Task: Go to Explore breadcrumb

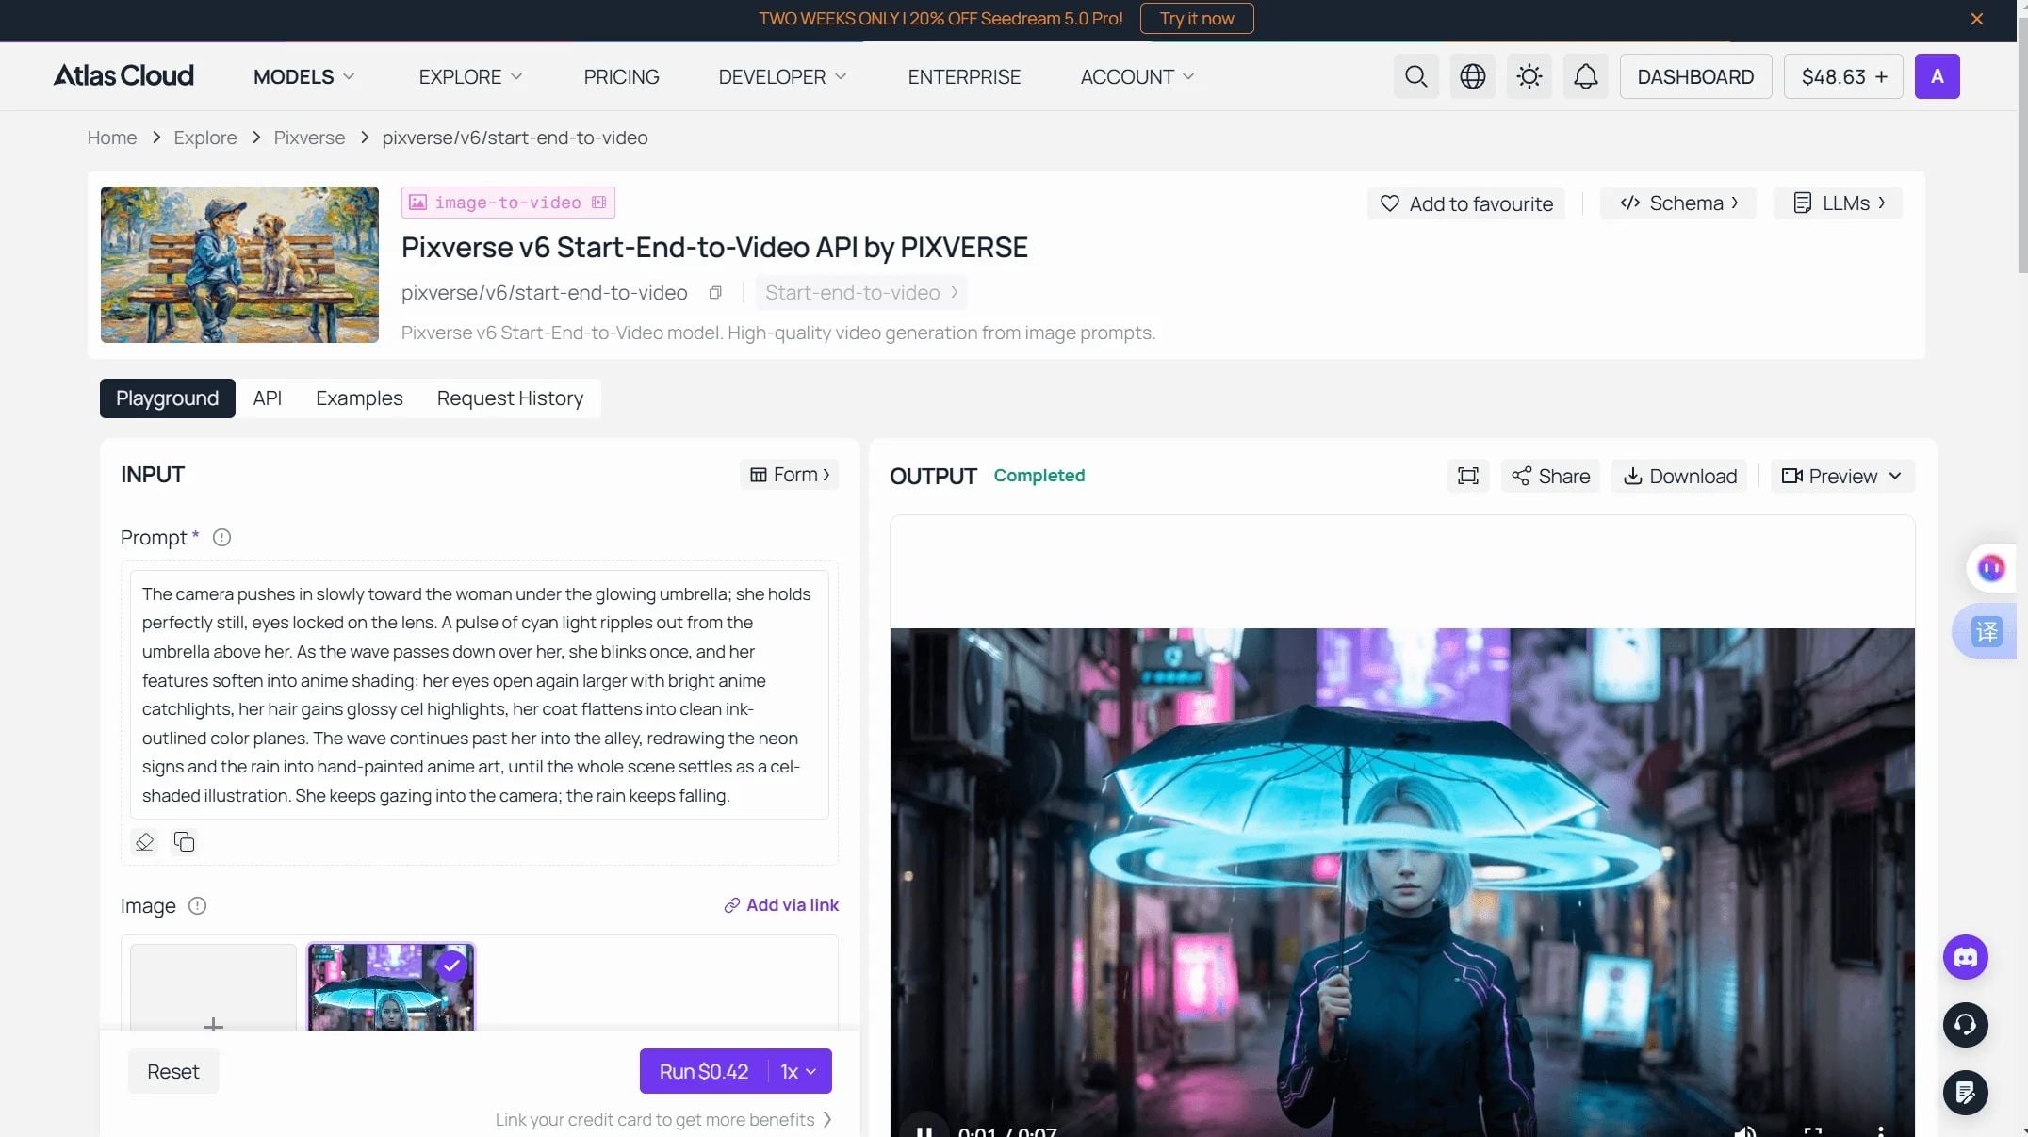Action: (x=205, y=138)
